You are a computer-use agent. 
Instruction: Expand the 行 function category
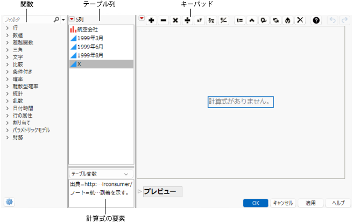pyautogui.click(x=8, y=28)
